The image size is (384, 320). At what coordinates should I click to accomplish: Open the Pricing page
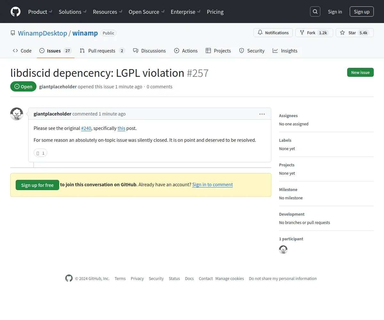click(215, 12)
